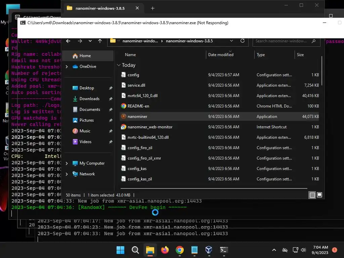The image size is (344, 258).
Task: Open Videos quick access folder
Action: (x=85, y=142)
